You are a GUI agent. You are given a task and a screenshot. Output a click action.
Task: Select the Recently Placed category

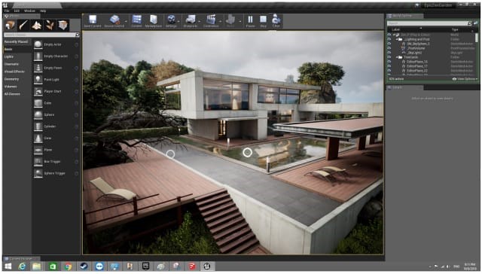tap(17, 41)
